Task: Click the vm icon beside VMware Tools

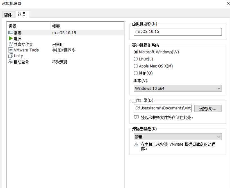Action: (x=11, y=50)
